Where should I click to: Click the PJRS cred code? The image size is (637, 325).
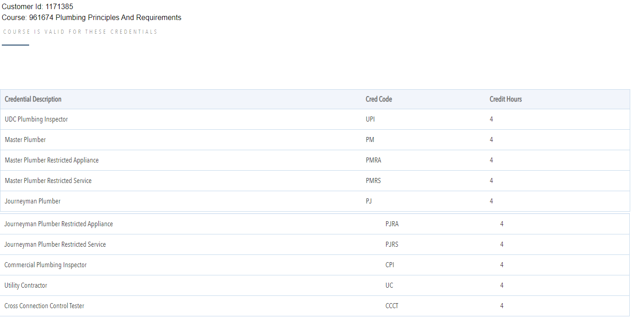coord(392,244)
